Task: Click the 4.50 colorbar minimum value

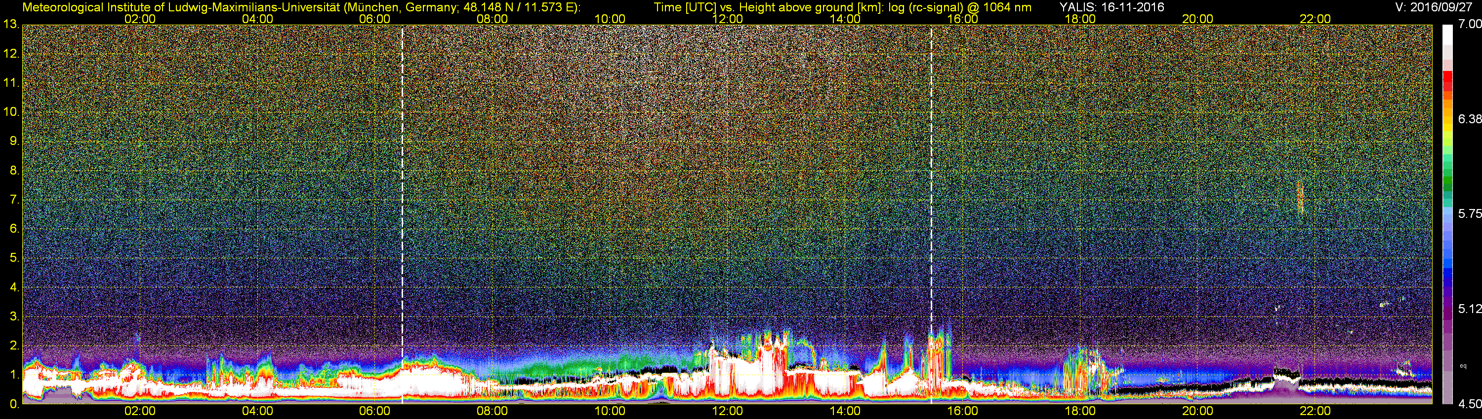Action: pos(1469,404)
